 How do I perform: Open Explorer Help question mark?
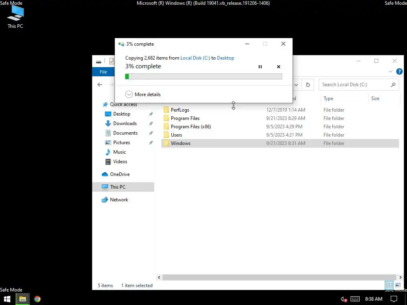pyautogui.click(x=399, y=71)
